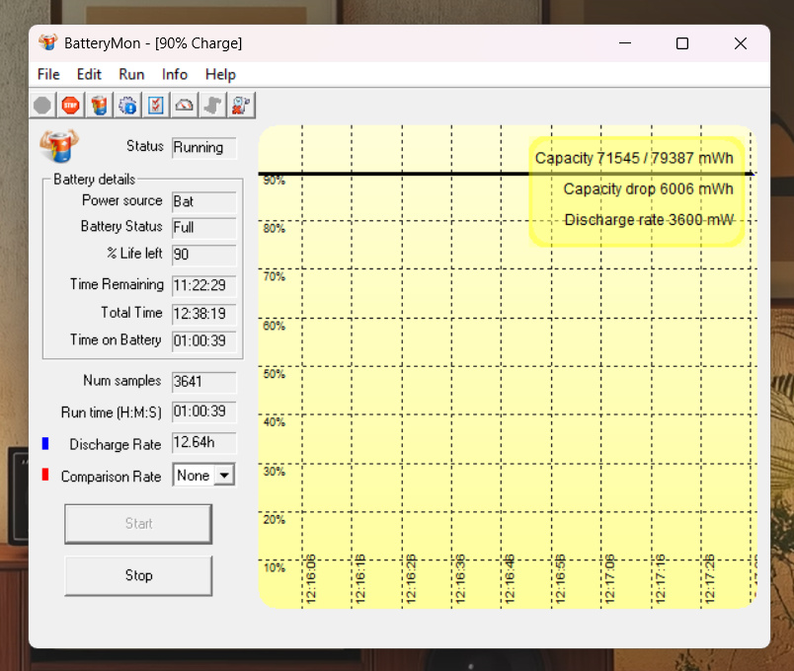The width and height of the screenshot is (794, 671).
Task: Click the Time on Battery field
Action: 204,340
